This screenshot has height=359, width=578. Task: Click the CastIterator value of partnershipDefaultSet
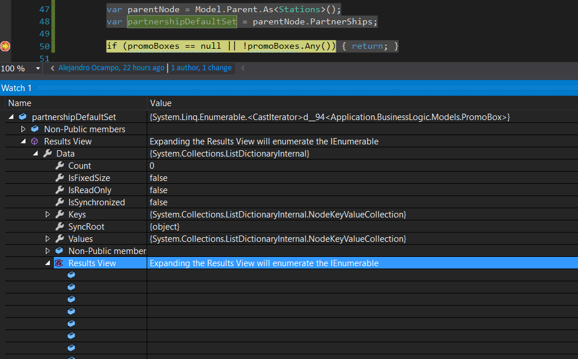(x=330, y=117)
